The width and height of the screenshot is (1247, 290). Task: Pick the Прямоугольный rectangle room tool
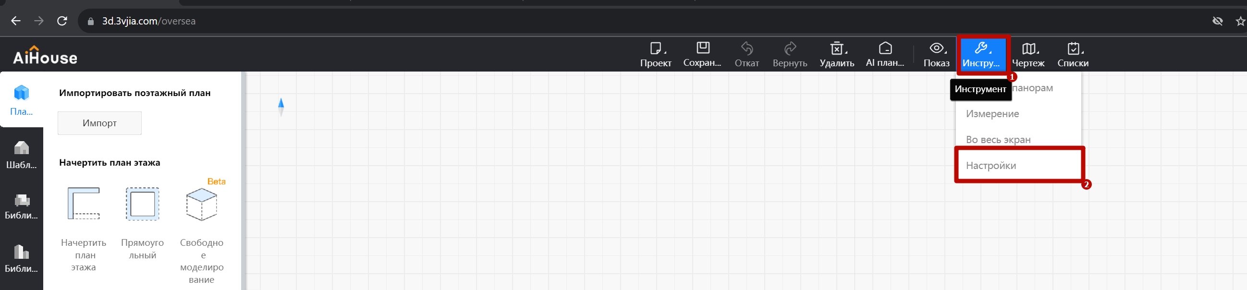[142, 205]
